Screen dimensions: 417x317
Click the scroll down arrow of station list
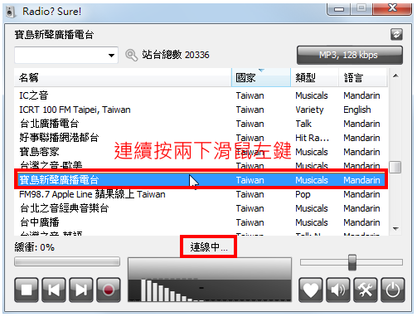point(395,229)
